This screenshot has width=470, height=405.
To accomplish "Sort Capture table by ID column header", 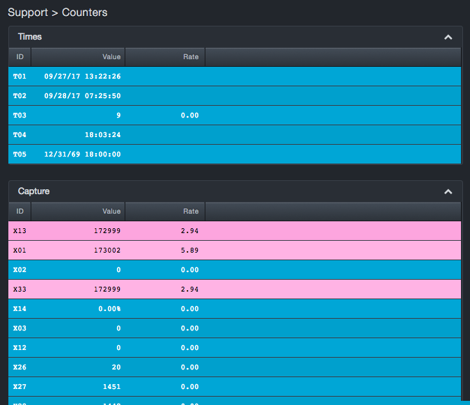I will [19, 212].
